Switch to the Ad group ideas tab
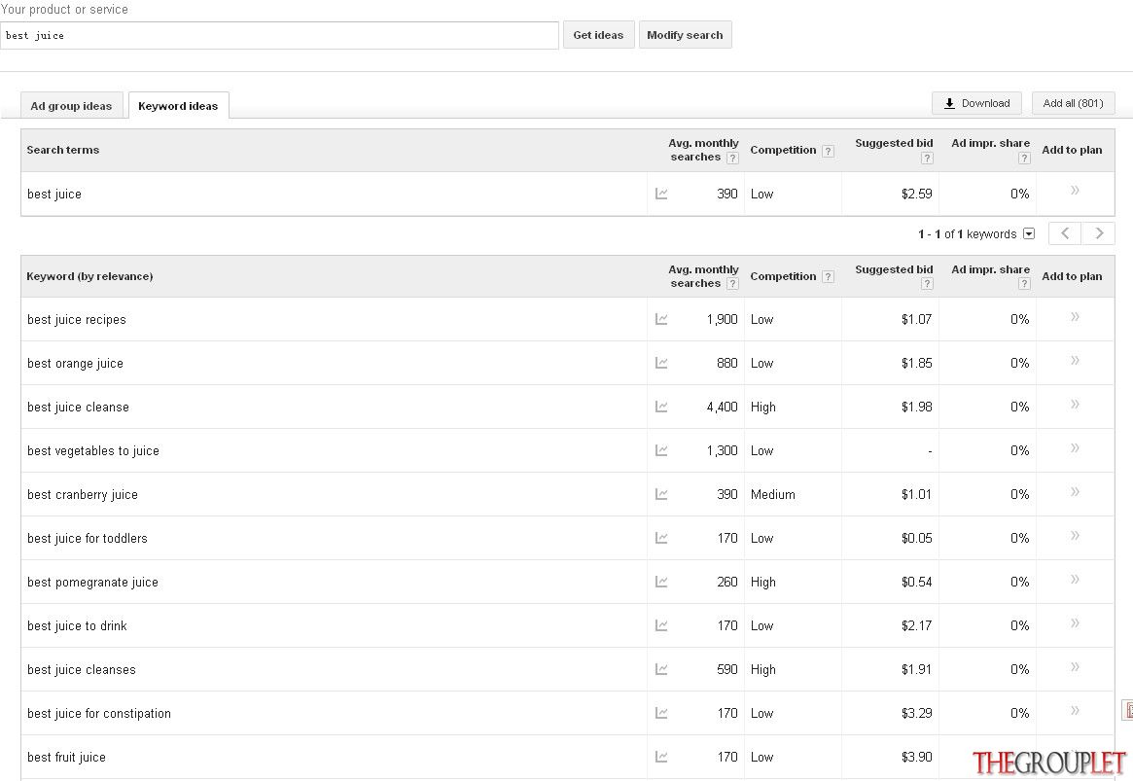The height and width of the screenshot is (781, 1133). 72,105
